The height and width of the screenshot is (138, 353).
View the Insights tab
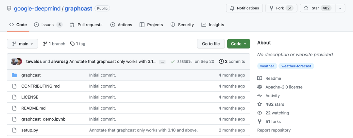click(213, 25)
